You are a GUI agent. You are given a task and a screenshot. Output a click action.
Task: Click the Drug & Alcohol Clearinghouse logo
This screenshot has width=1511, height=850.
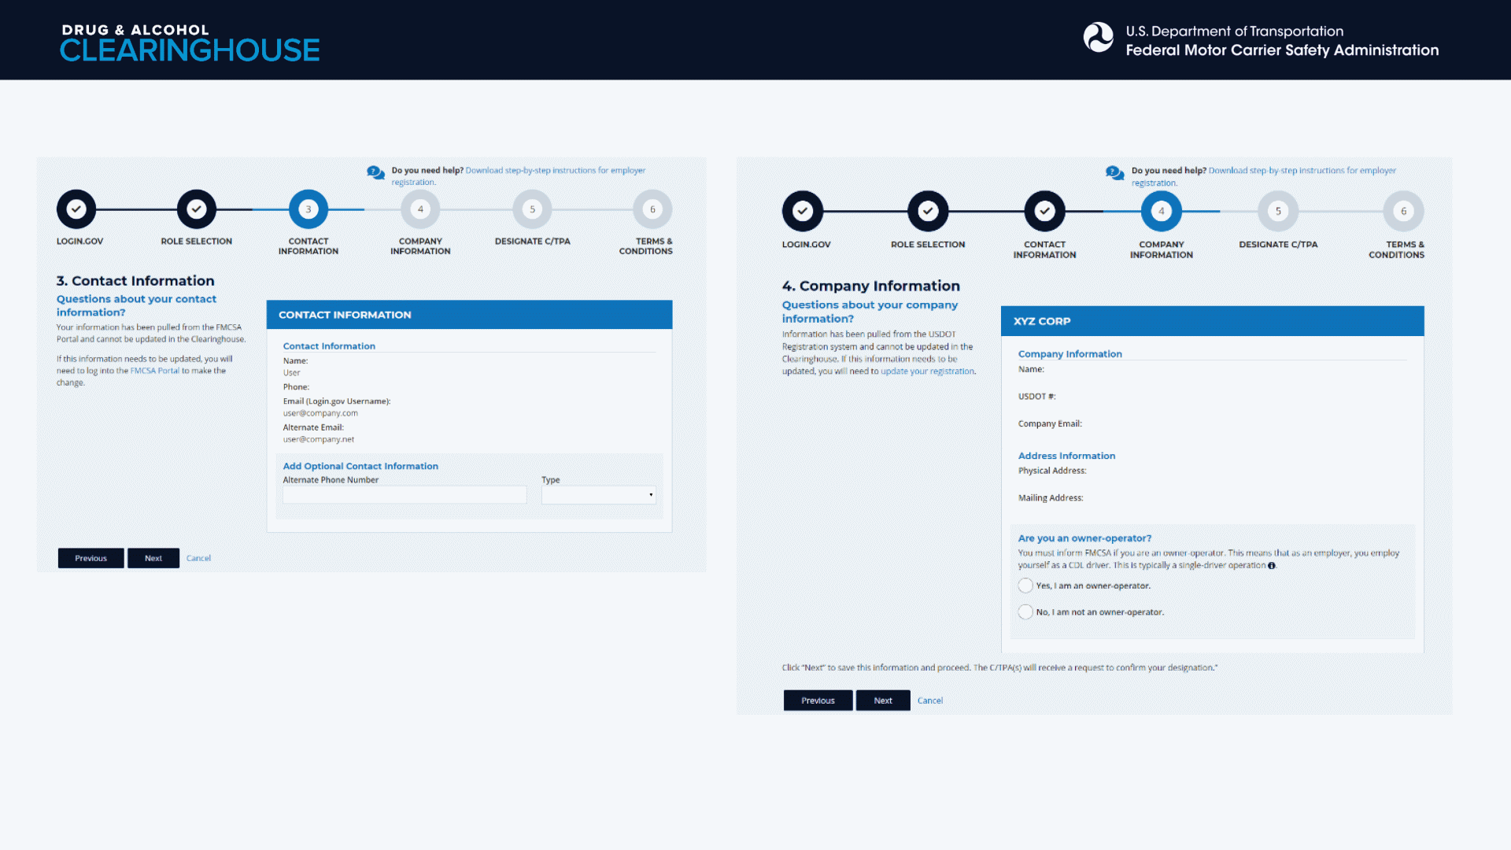pyautogui.click(x=190, y=42)
